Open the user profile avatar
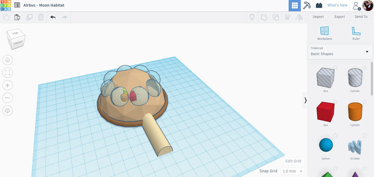 click(367, 5)
